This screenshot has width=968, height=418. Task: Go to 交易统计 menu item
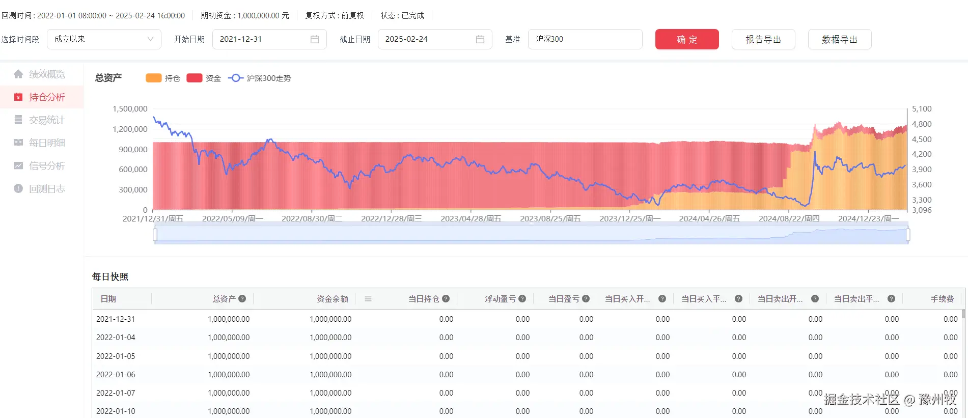42,120
